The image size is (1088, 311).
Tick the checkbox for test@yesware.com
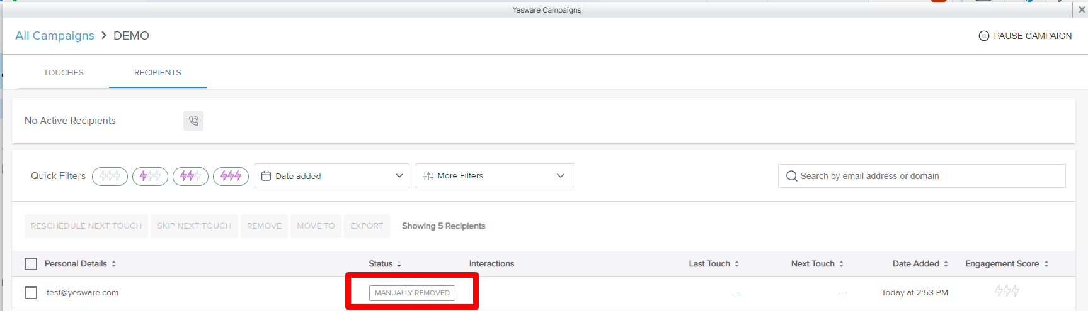click(x=31, y=293)
